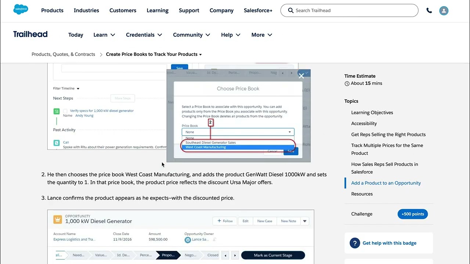Click the Trailhead logo

(30, 34)
